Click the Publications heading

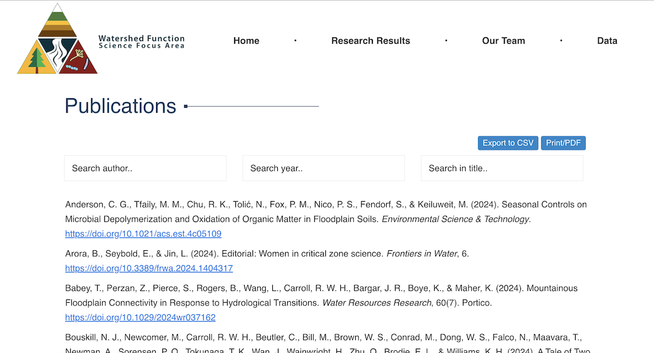pyautogui.click(x=120, y=106)
